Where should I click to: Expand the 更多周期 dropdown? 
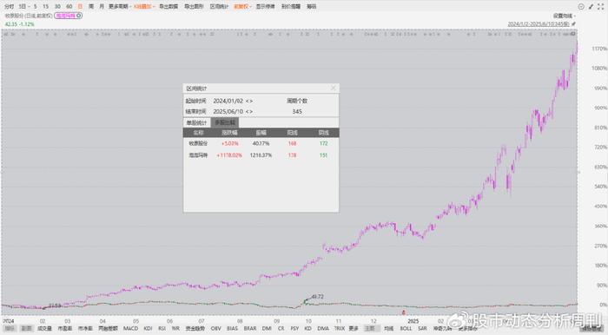(120, 7)
